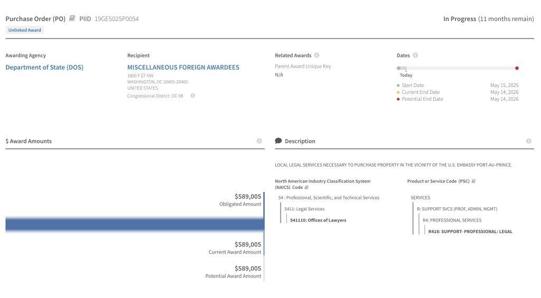Click info icon beside Dates heading

(x=415, y=55)
